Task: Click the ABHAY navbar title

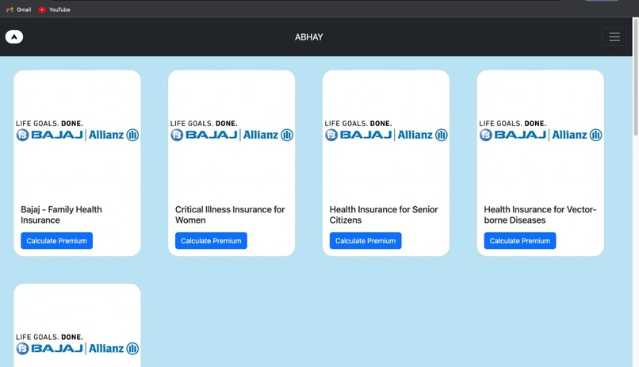Action: (309, 37)
